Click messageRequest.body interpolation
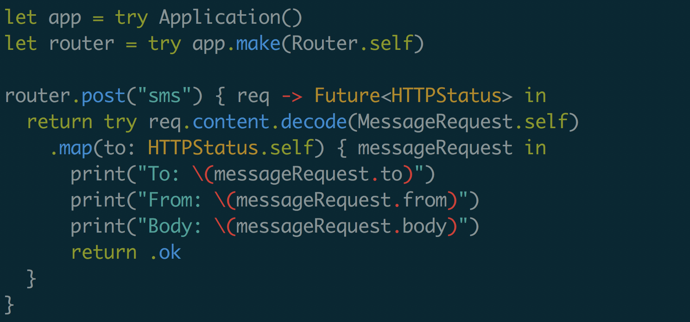Image resolution: width=690 pixels, height=322 pixels. click(341, 227)
